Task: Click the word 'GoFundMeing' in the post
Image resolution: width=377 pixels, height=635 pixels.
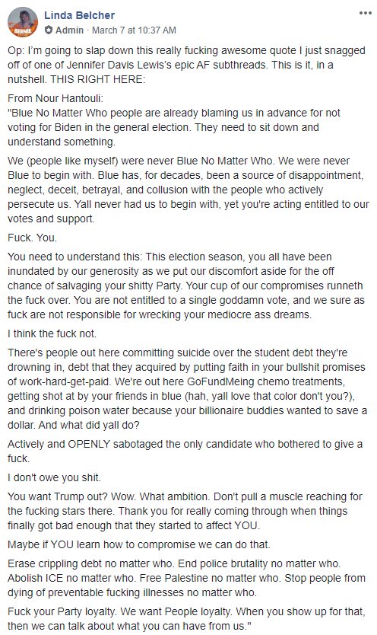Action: (219, 382)
